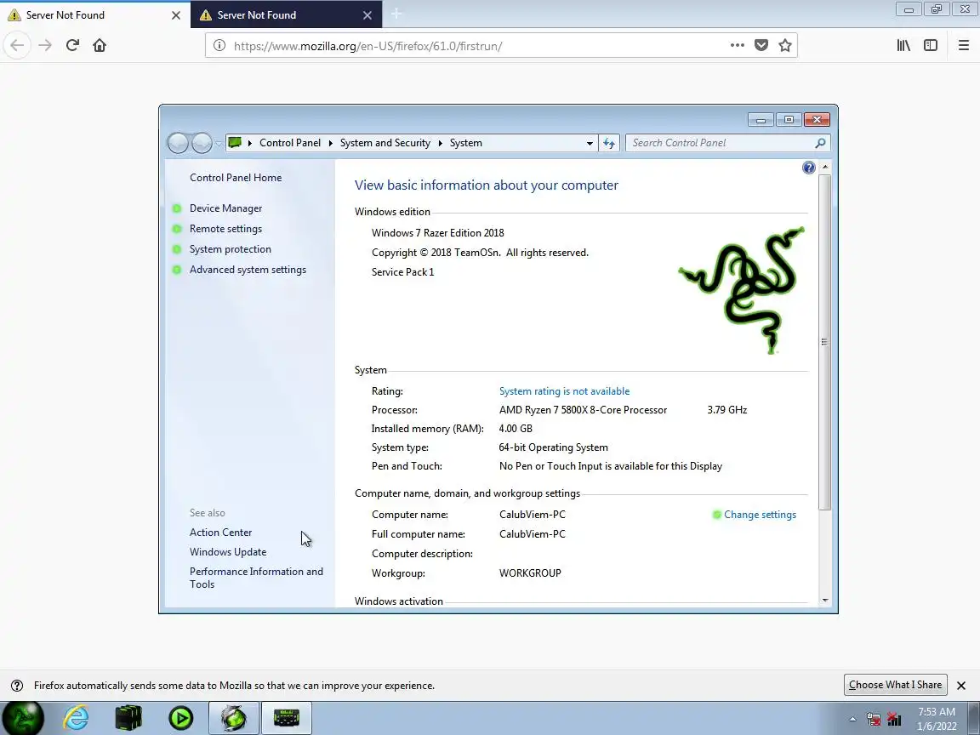
Task: Click scroll down arrow in System window
Action: [825, 600]
